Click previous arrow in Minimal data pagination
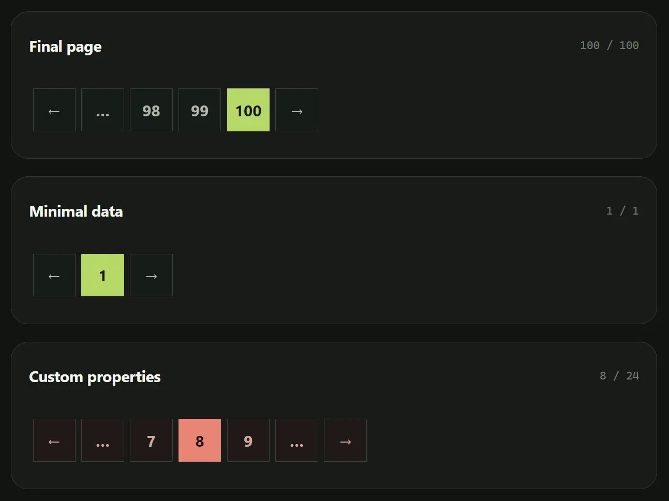The height and width of the screenshot is (501, 669). pyautogui.click(x=54, y=275)
